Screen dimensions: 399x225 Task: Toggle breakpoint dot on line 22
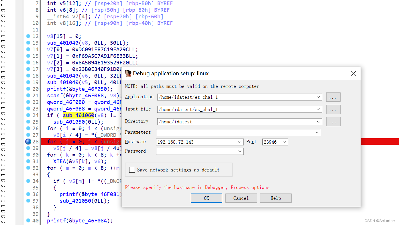[x=28, y=102]
